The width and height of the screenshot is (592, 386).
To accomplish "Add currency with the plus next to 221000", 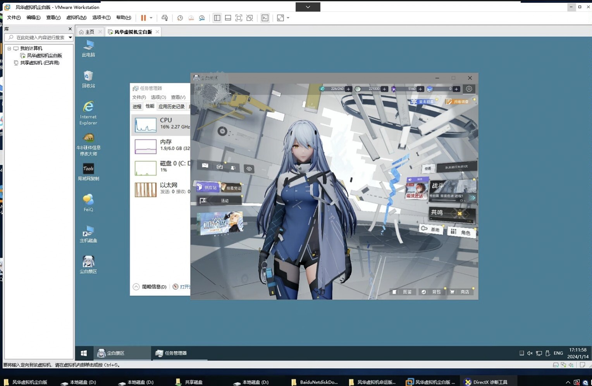I will coord(384,89).
